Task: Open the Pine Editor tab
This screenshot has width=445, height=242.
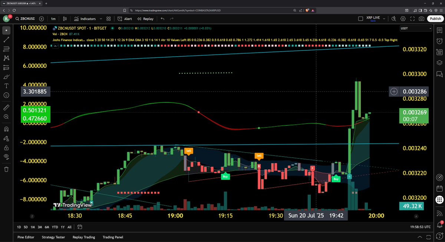Action: (26, 237)
